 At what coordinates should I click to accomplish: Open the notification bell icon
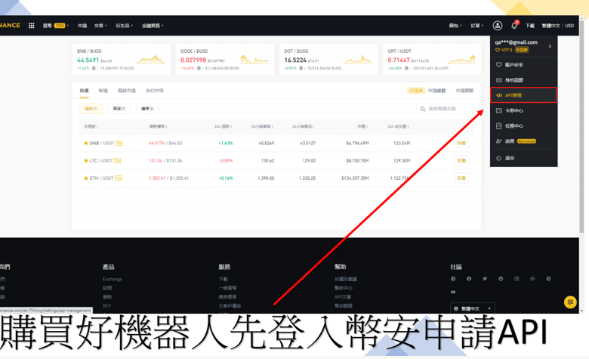coord(514,26)
